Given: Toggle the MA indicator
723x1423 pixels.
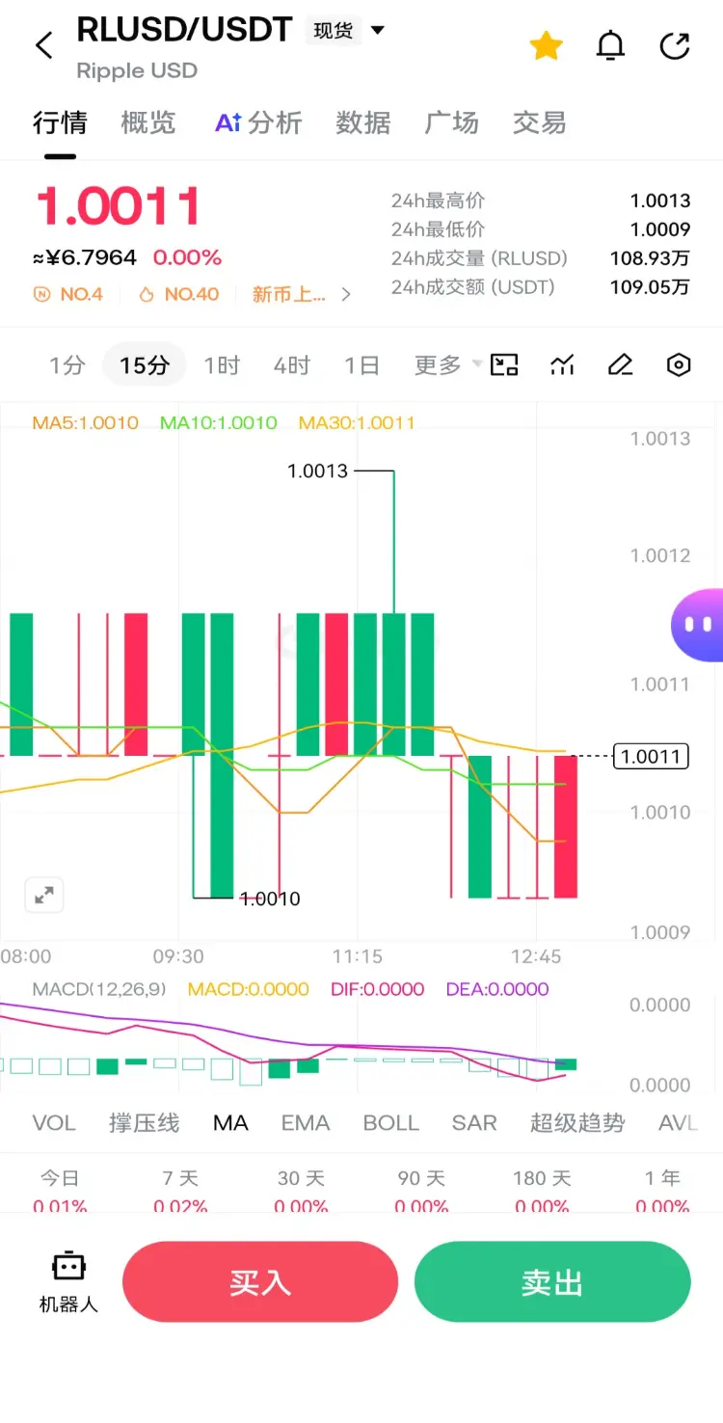Looking at the screenshot, I should pyautogui.click(x=230, y=1123).
